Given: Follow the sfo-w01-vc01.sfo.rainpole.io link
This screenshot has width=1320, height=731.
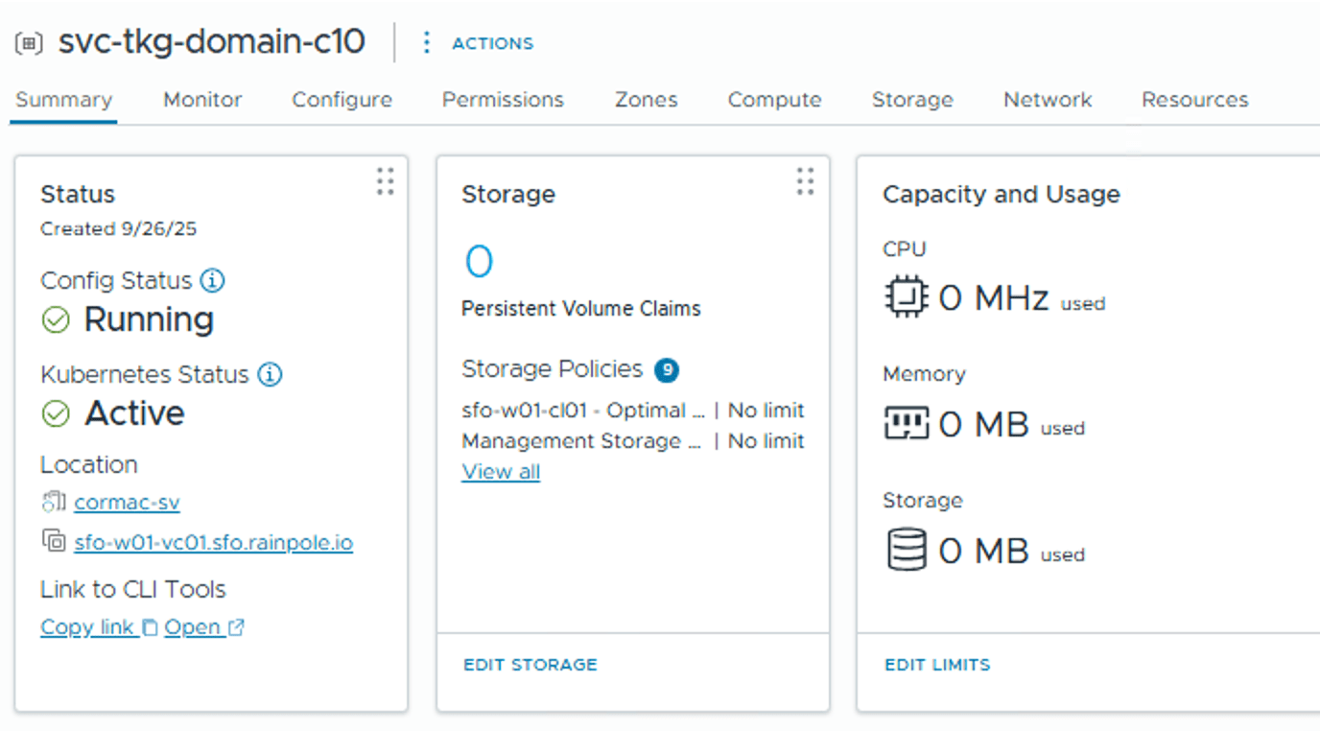Looking at the screenshot, I should click(213, 543).
